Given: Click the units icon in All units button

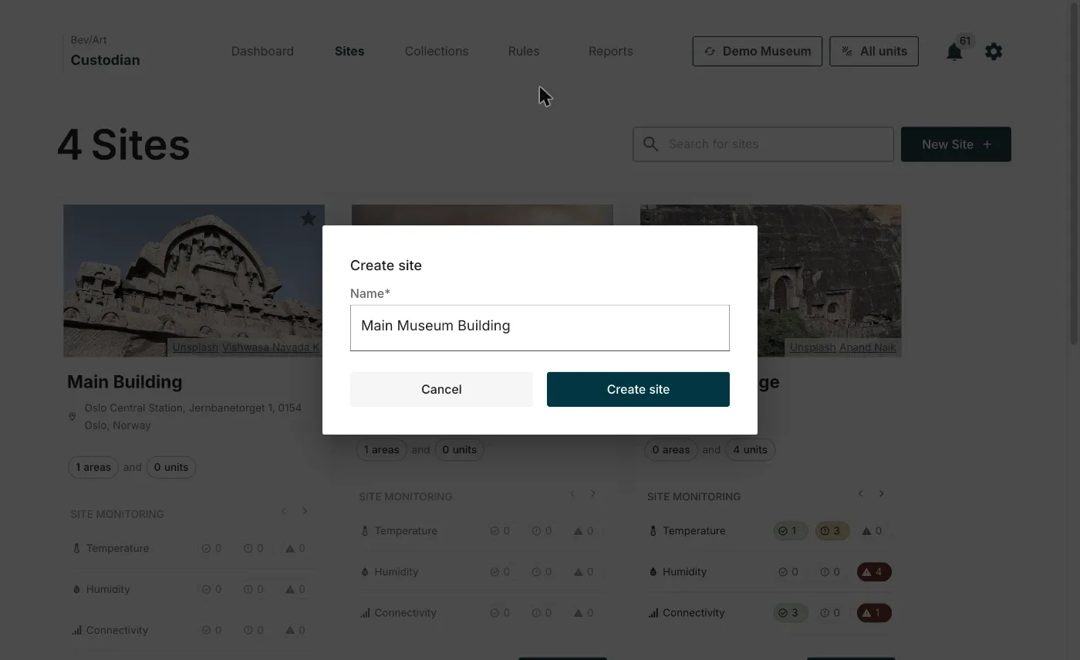Looking at the screenshot, I should (x=847, y=52).
